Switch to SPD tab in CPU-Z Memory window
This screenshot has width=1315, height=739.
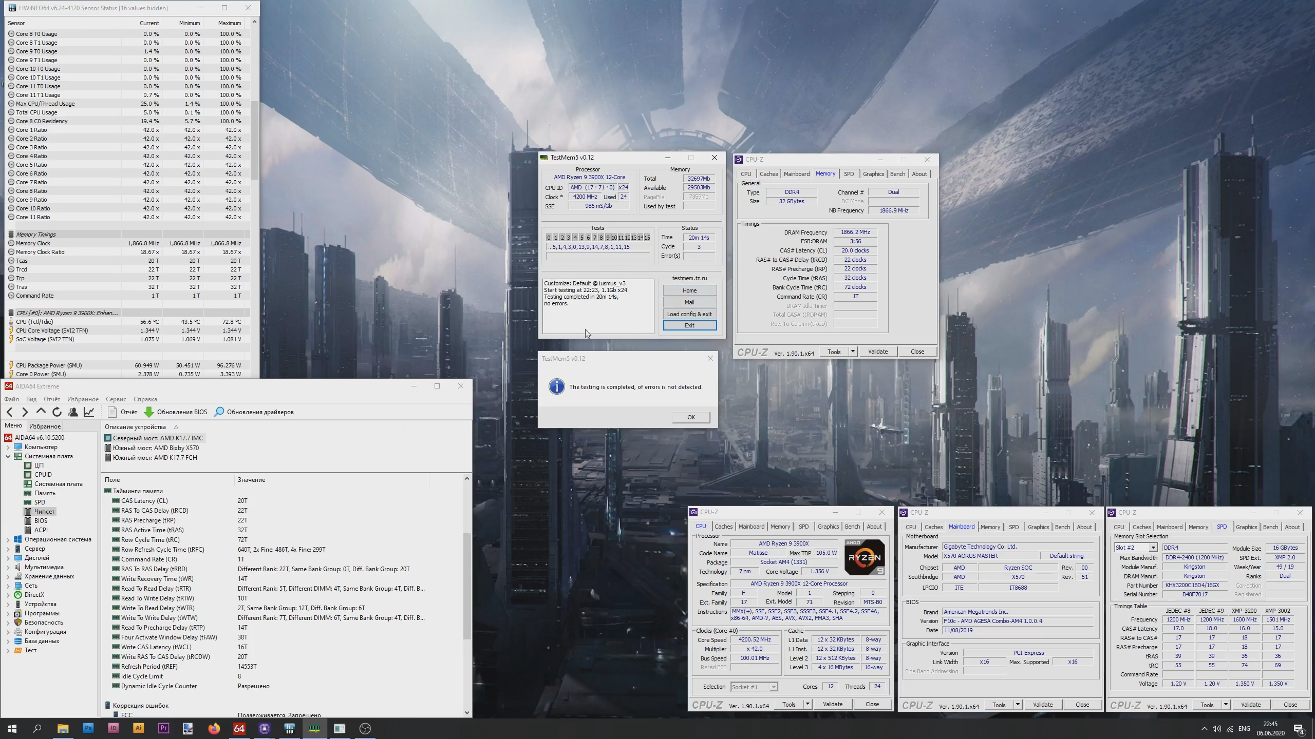849,174
